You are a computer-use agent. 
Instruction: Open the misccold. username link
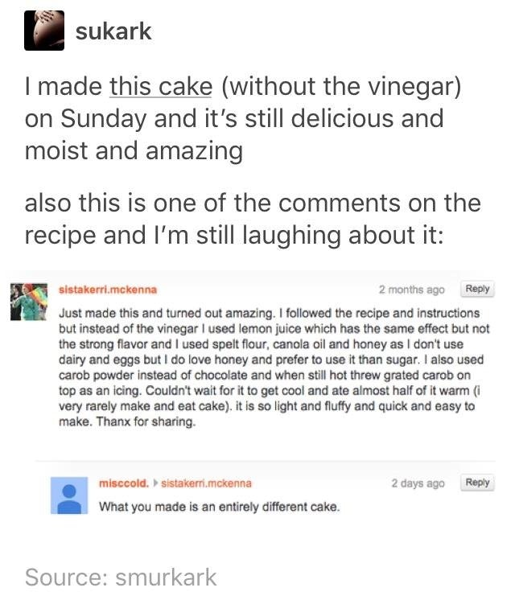[x=123, y=483]
